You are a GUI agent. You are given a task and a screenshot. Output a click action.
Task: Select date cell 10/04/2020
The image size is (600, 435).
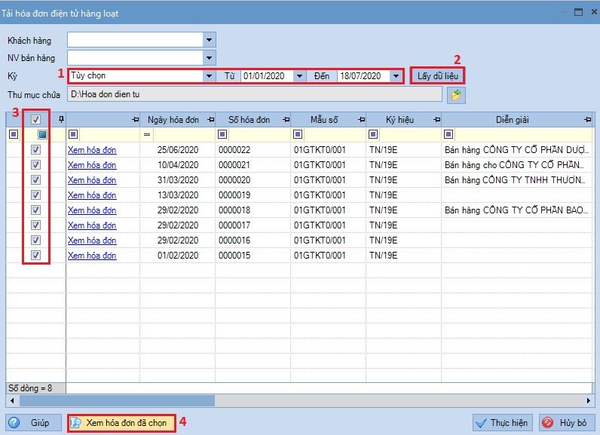[x=178, y=165]
